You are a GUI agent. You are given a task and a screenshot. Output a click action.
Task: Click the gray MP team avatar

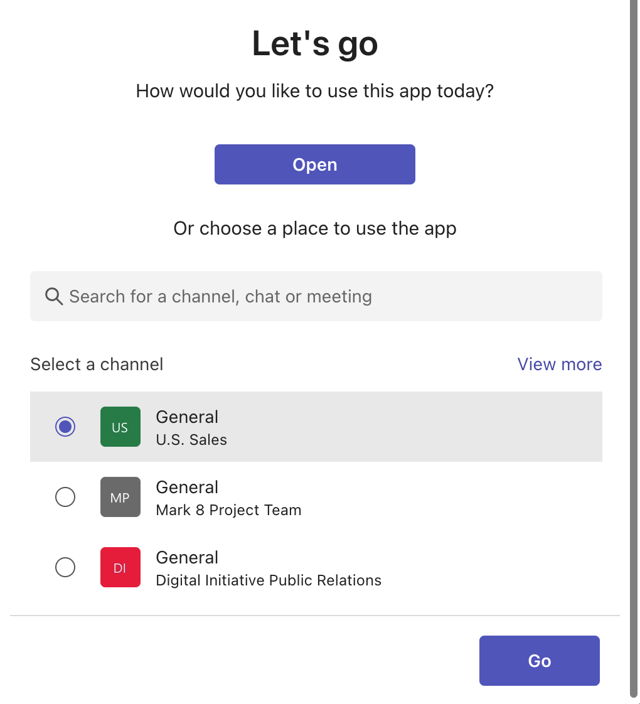click(120, 497)
